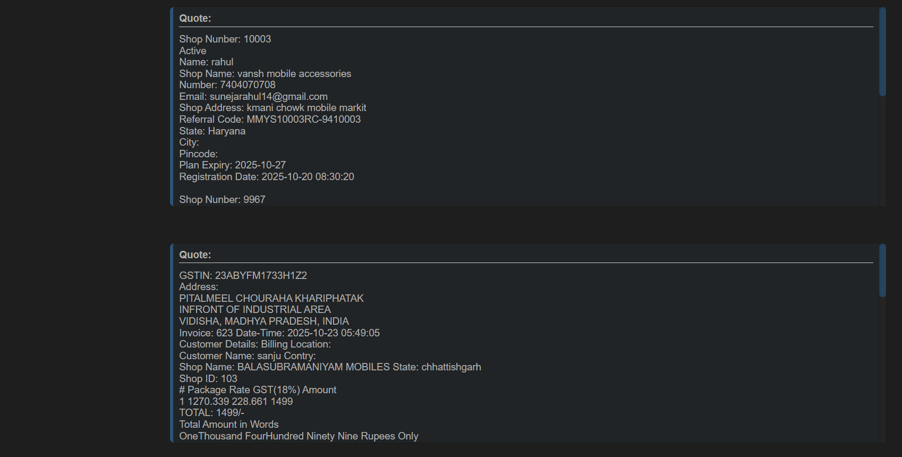Click the second quote block's scrollbar thumb
Viewport: 902px width, 457px height.
(x=882, y=270)
